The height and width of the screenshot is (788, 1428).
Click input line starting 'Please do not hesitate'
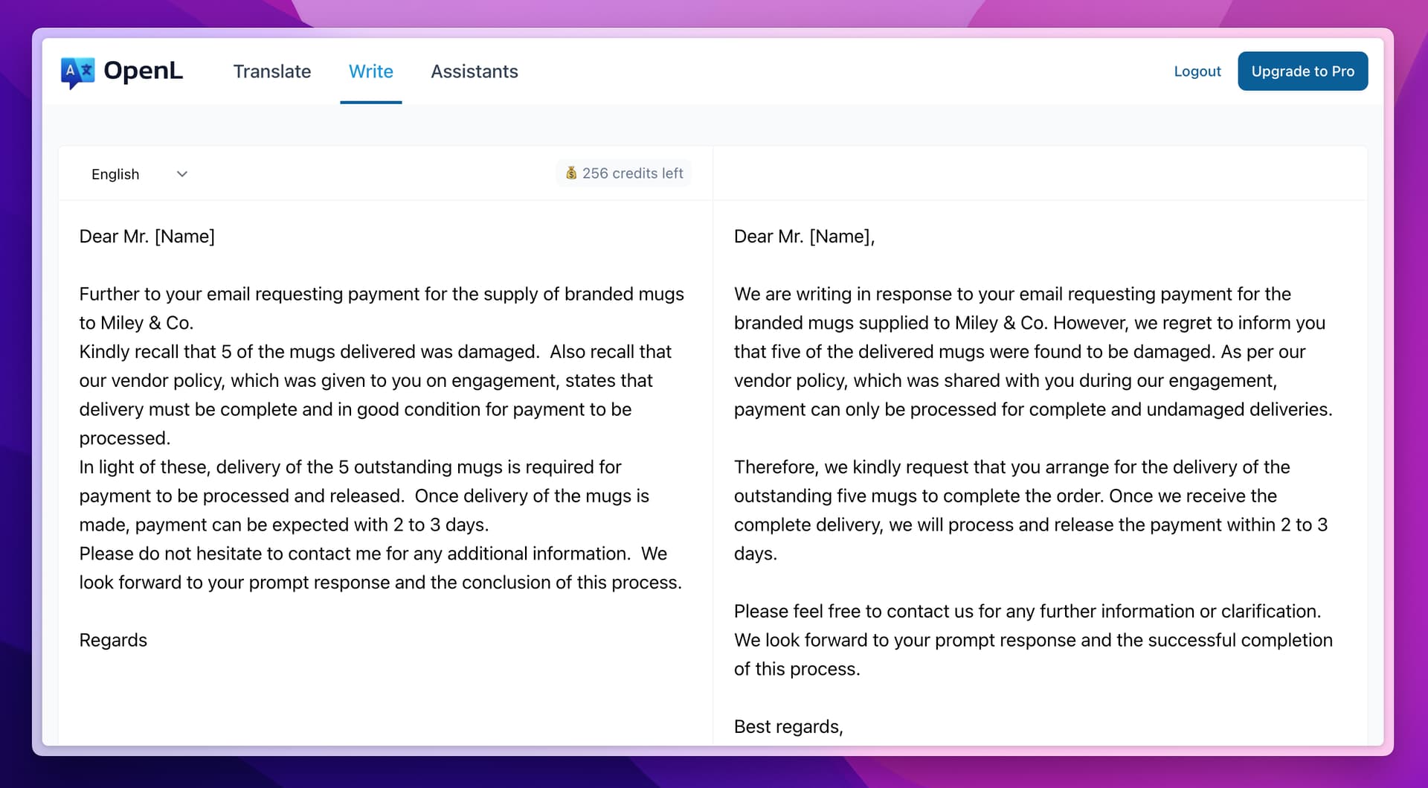373,554
